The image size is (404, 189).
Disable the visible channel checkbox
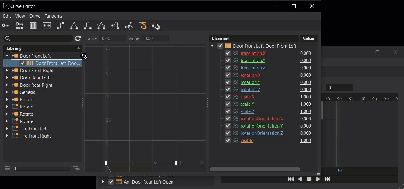point(228,140)
